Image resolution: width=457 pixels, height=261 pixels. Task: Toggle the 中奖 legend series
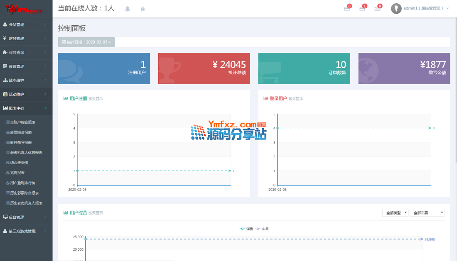pyautogui.click(x=262, y=229)
